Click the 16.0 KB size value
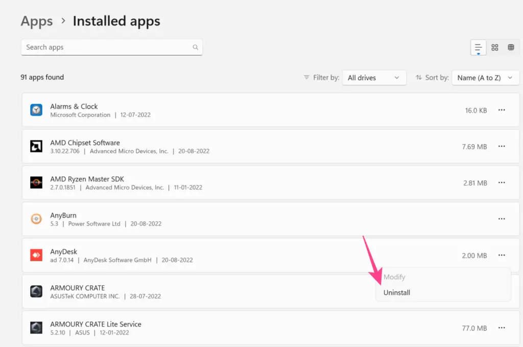 coord(476,110)
